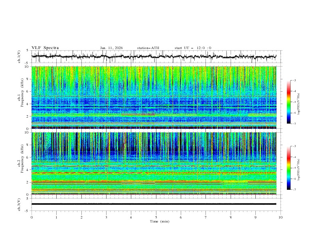The width and height of the screenshot is (316, 244).
Task: Click time axis tick label '3'
Action: coord(106,217)
